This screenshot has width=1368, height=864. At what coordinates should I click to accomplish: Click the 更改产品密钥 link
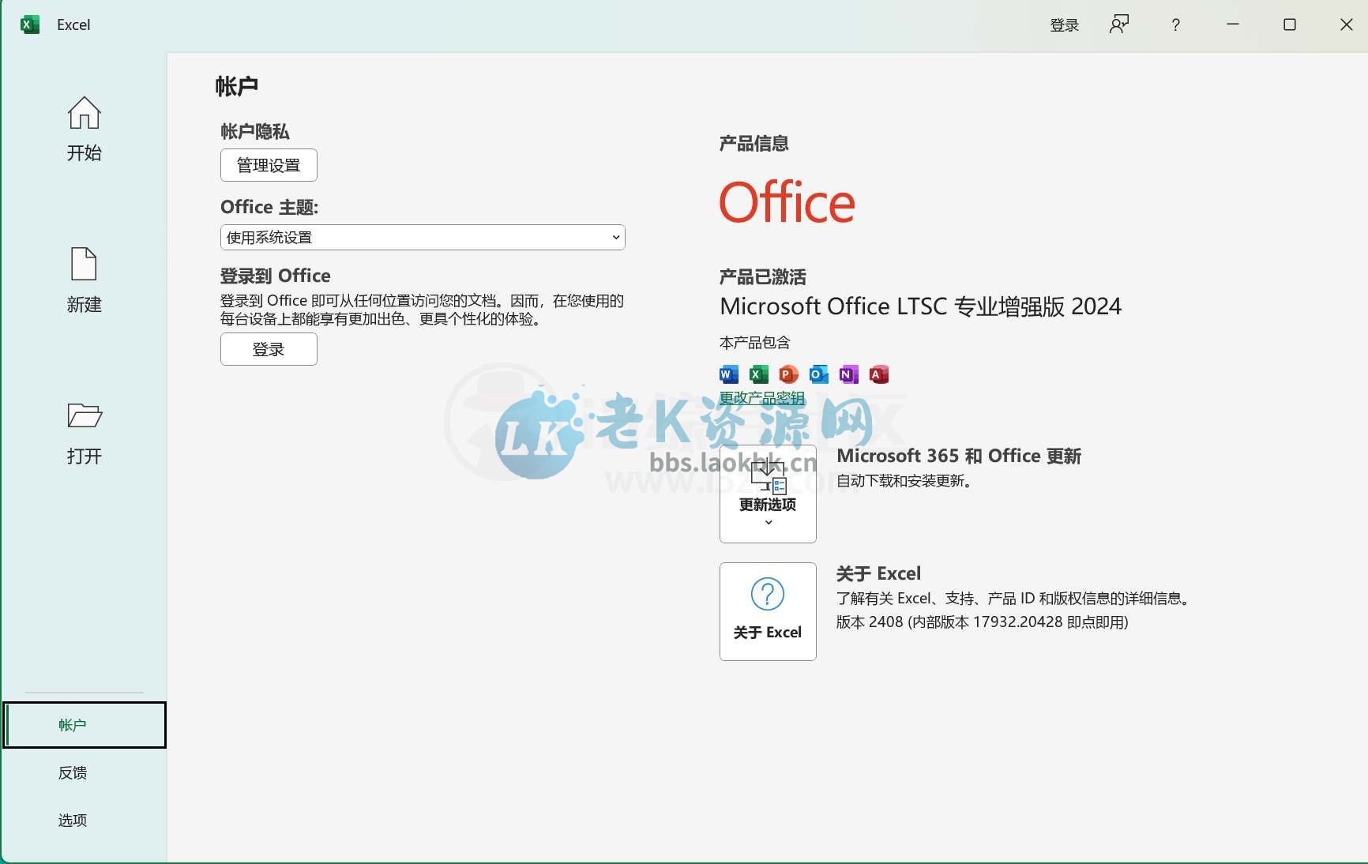click(762, 398)
